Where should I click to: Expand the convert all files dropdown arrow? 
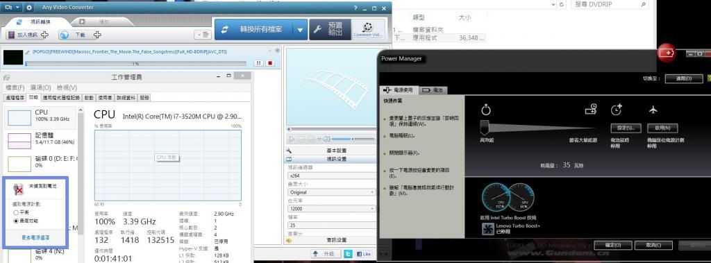[x=300, y=30]
